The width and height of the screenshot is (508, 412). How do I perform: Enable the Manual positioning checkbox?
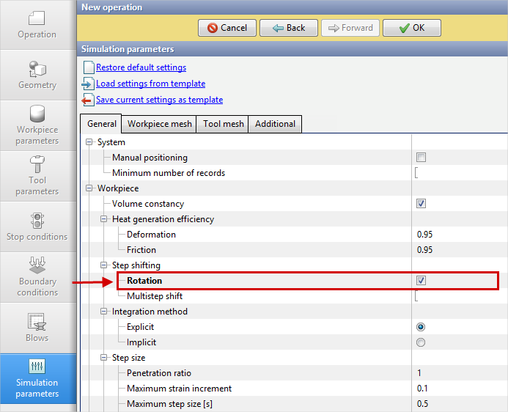(x=421, y=158)
